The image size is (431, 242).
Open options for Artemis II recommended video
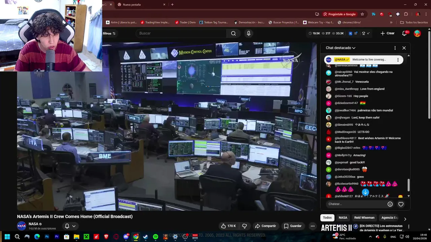click(x=409, y=227)
